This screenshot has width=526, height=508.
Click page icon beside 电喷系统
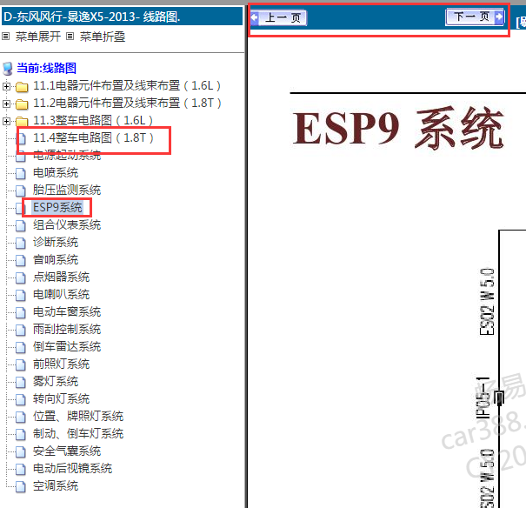tap(21, 173)
